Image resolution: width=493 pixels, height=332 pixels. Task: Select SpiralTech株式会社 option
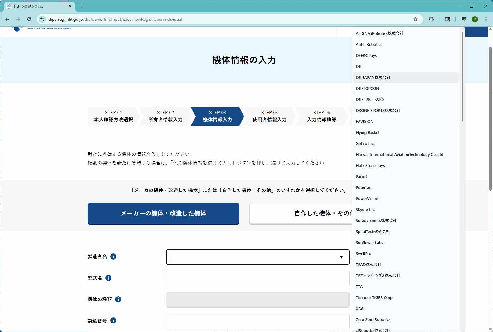[406, 231]
